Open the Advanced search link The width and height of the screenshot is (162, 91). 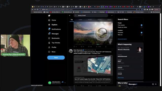122,39
